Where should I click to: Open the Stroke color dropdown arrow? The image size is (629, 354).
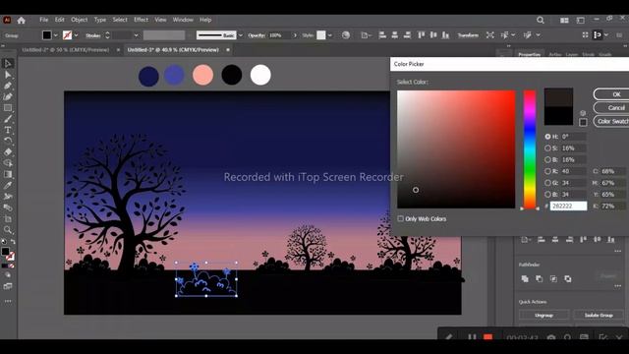tap(76, 35)
